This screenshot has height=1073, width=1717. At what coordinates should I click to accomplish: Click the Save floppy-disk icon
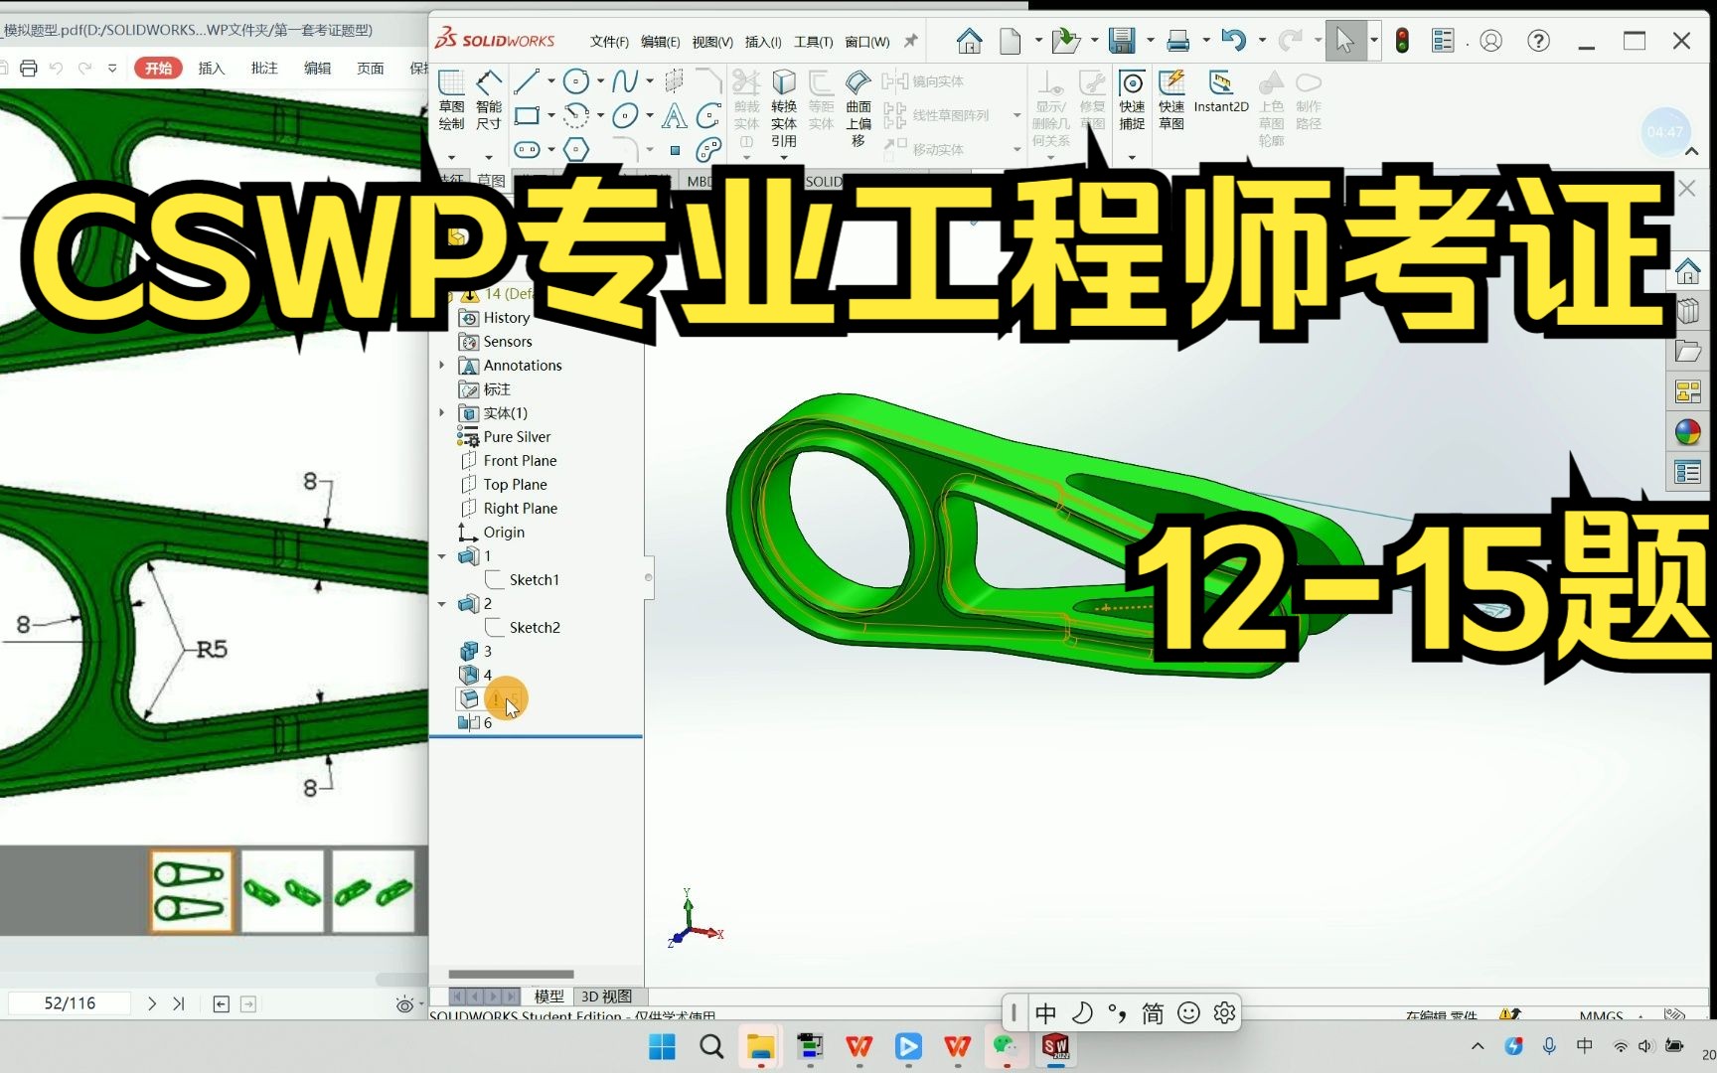[x=1122, y=41]
